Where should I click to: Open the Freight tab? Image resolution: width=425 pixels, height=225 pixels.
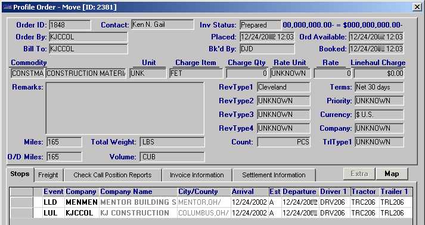[48, 175]
